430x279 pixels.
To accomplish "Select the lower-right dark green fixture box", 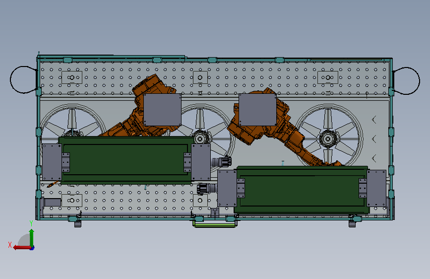I will point(302,190).
